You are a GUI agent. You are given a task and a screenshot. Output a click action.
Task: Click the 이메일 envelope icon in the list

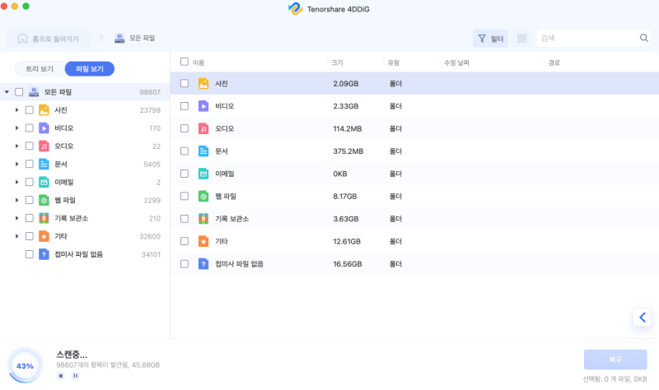coord(203,174)
